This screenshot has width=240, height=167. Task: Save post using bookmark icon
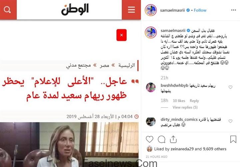click(x=233, y=139)
